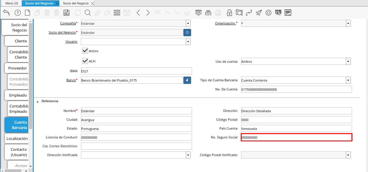Click the undo changes arrow icon

[6, 12]
